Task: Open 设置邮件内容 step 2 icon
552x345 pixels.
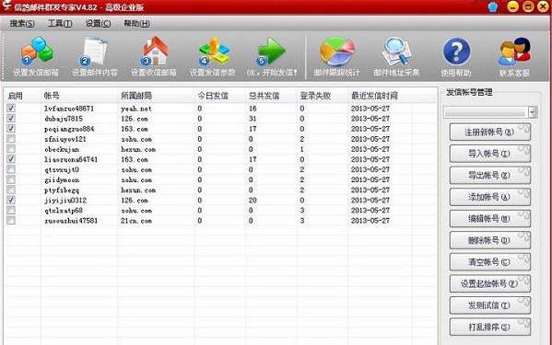Action: click(x=94, y=52)
